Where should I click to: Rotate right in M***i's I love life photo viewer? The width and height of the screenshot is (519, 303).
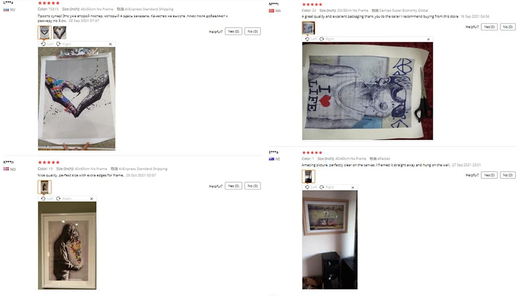pos(327,39)
